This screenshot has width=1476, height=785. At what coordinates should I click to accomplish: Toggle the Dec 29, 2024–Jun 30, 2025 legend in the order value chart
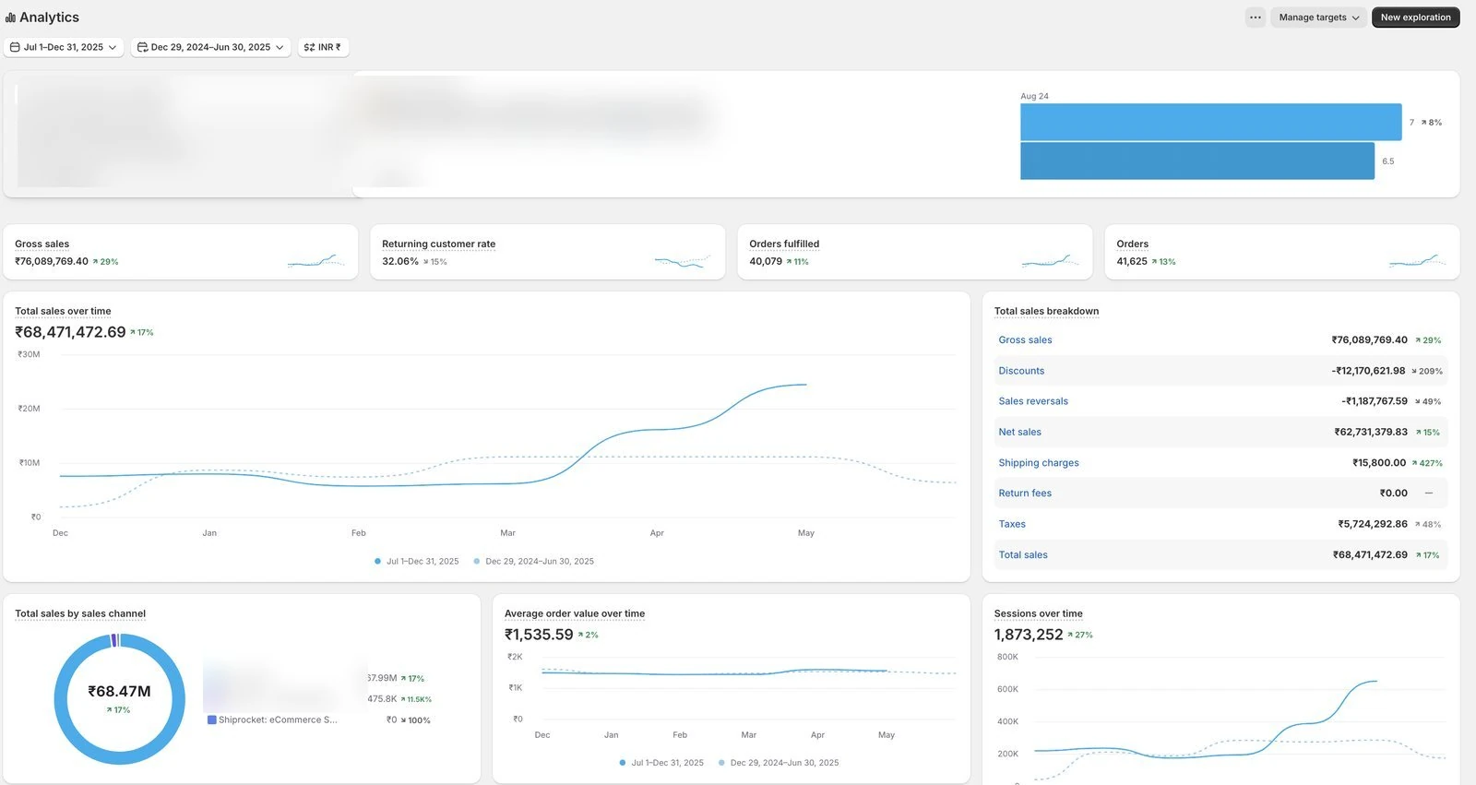coord(779,763)
